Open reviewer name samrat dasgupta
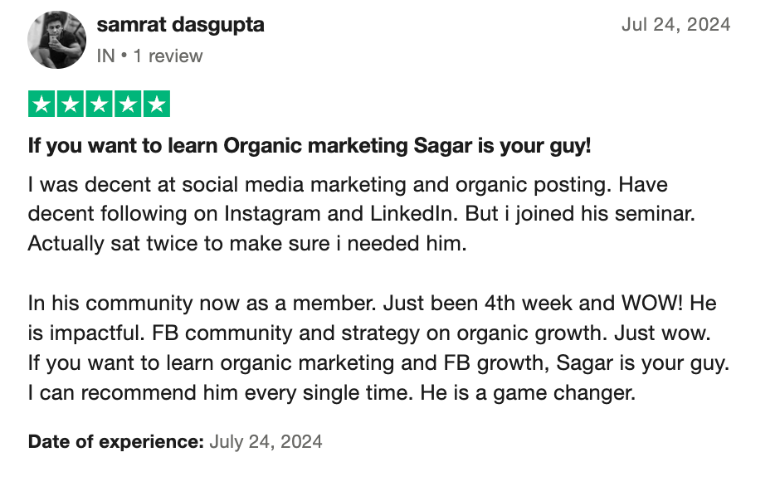The width and height of the screenshot is (780, 491). point(181,25)
